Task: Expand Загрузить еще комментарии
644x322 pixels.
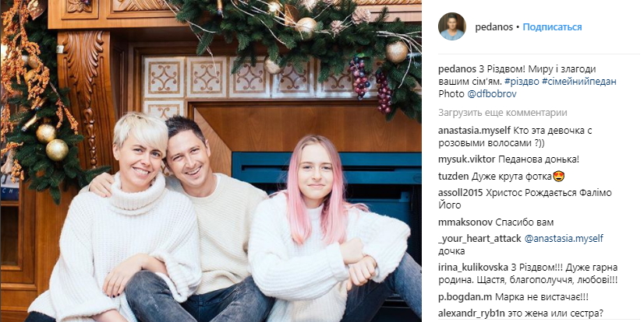Action: (x=503, y=113)
